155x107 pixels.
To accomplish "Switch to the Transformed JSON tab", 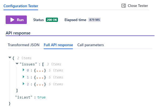I will (x=24, y=45).
